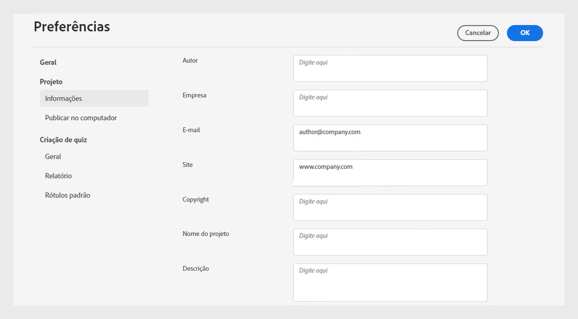Select the E-mail field containing author@company.com

click(390, 138)
